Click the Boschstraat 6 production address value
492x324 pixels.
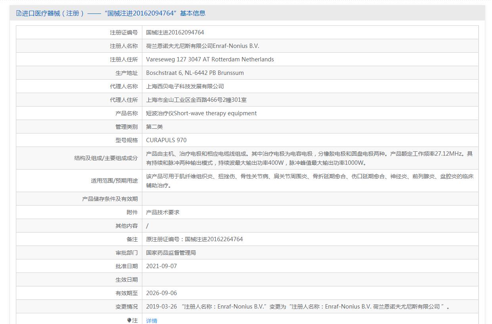tap(195, 73)
